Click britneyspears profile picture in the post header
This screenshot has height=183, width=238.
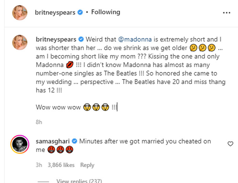[x=19, y=13]
